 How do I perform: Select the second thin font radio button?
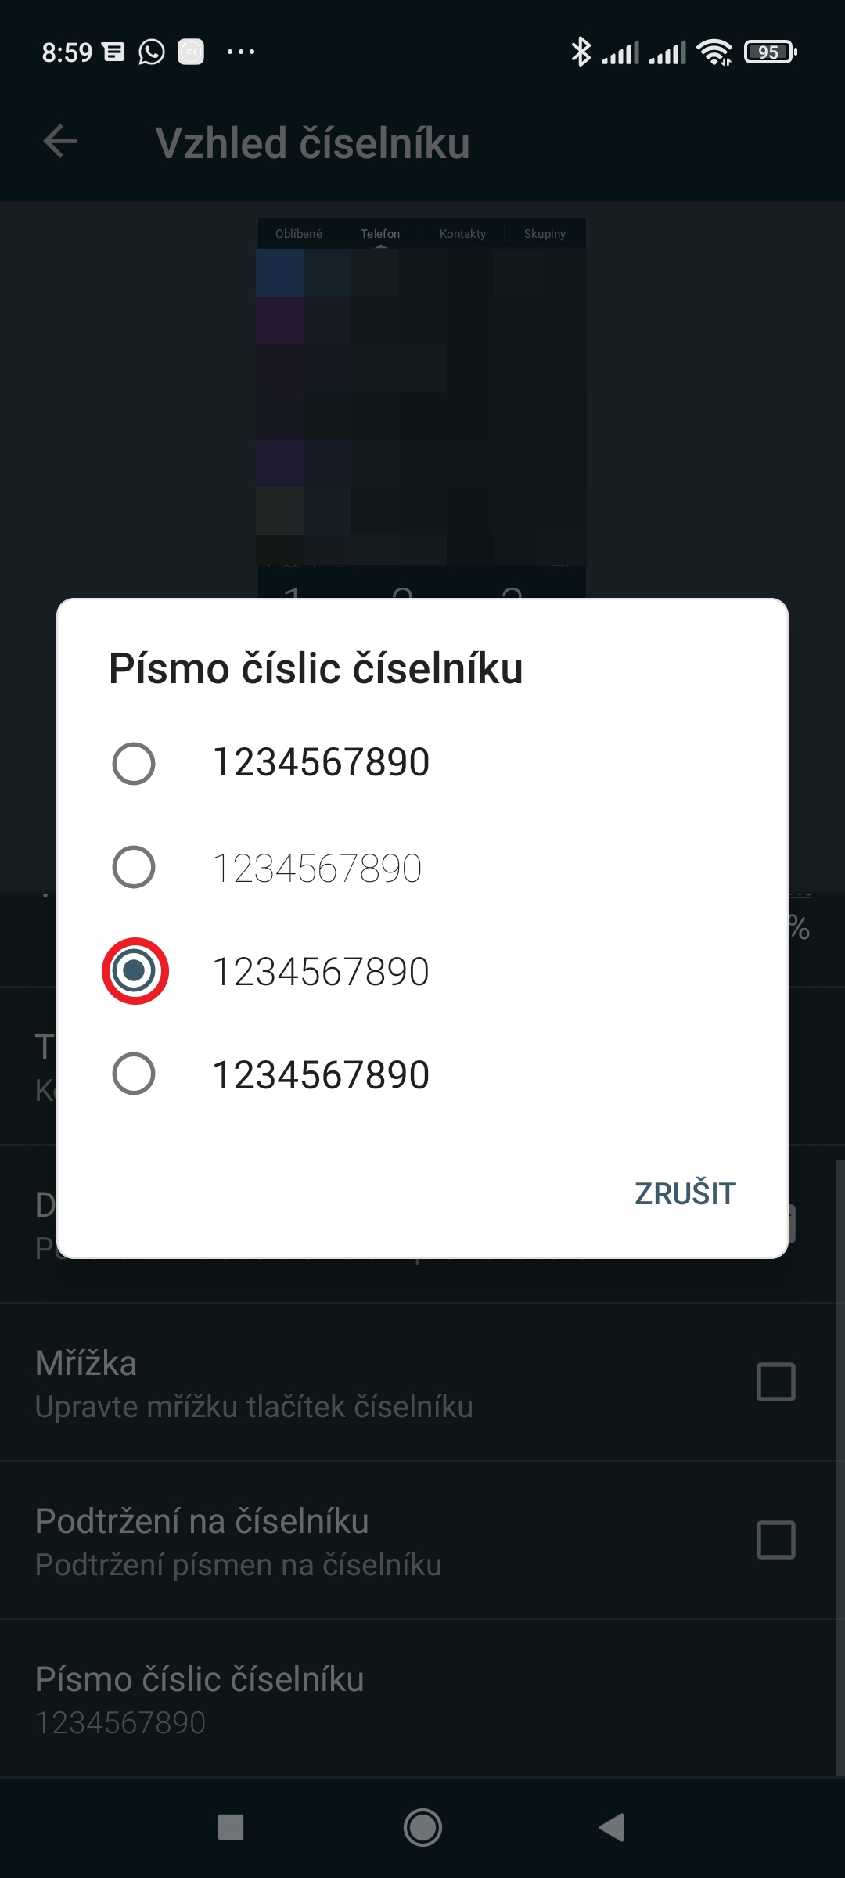[134, 867]
